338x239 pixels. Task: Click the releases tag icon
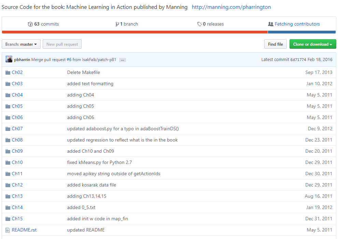(199, 24)
